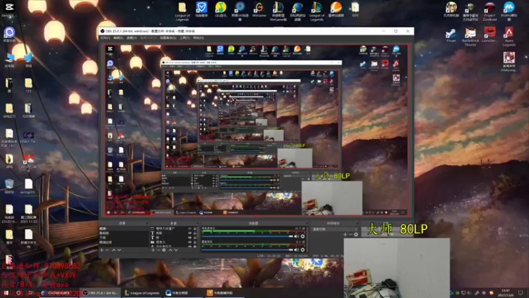This screenshot has width=529, height=298.
Task: Pop out the Sources dock via header icon
Action: pos(198,223)
